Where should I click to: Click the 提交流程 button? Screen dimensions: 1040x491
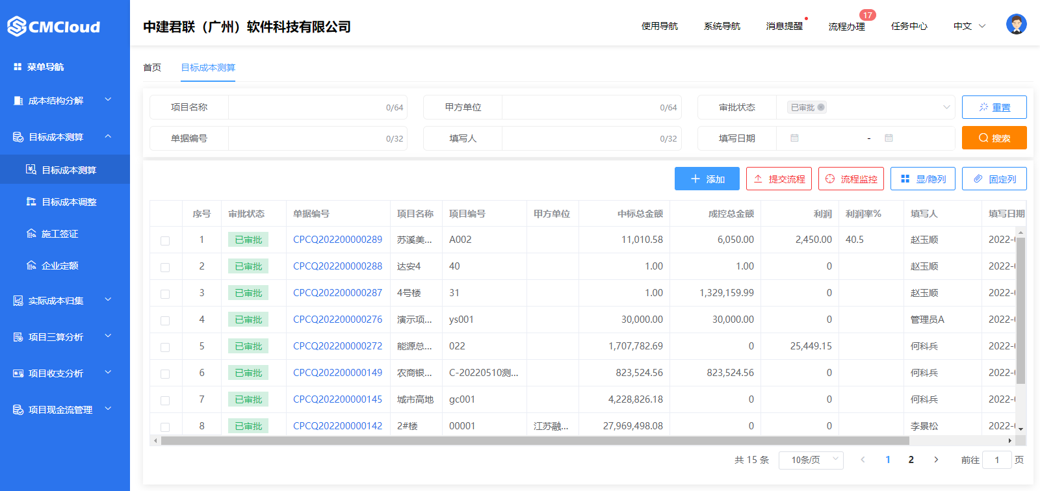pos(779,179)
